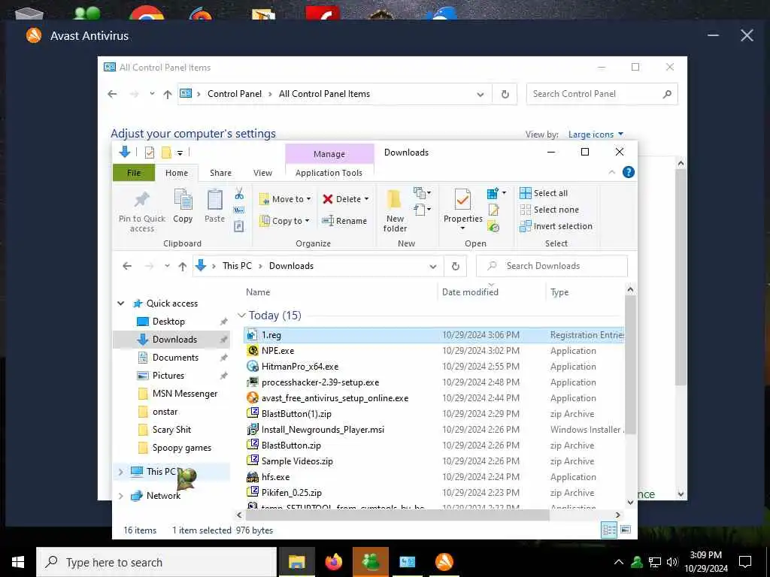770x577 pixels.
Task: Collapse the Today (15) group
Action: [x=241, y=315]
